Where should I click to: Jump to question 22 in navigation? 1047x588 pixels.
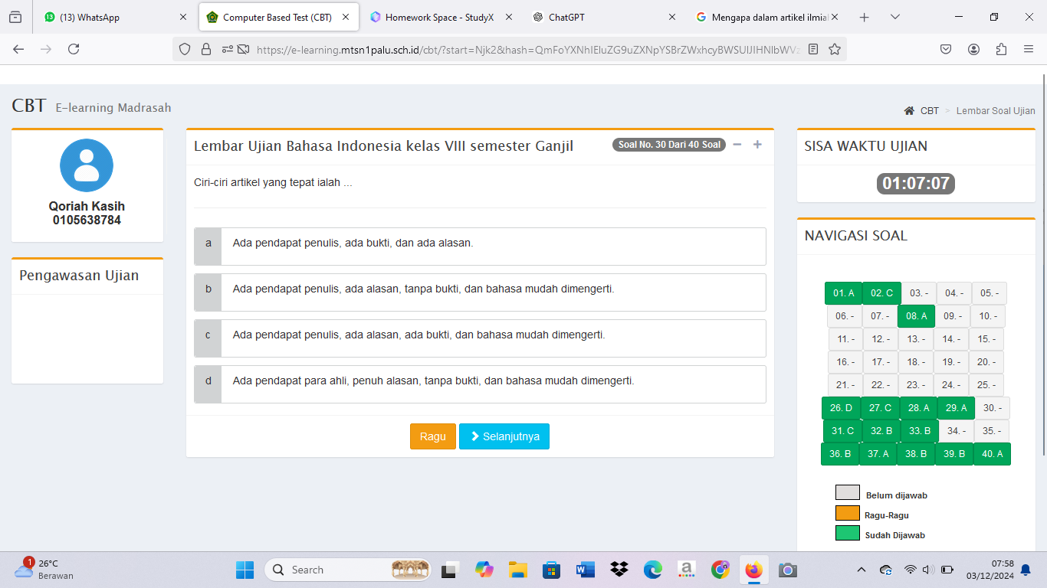click(881, 385)
